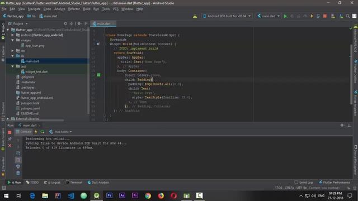Clear console output with trash icon
Screen dimensions: 358x201
tap(18, 173)
